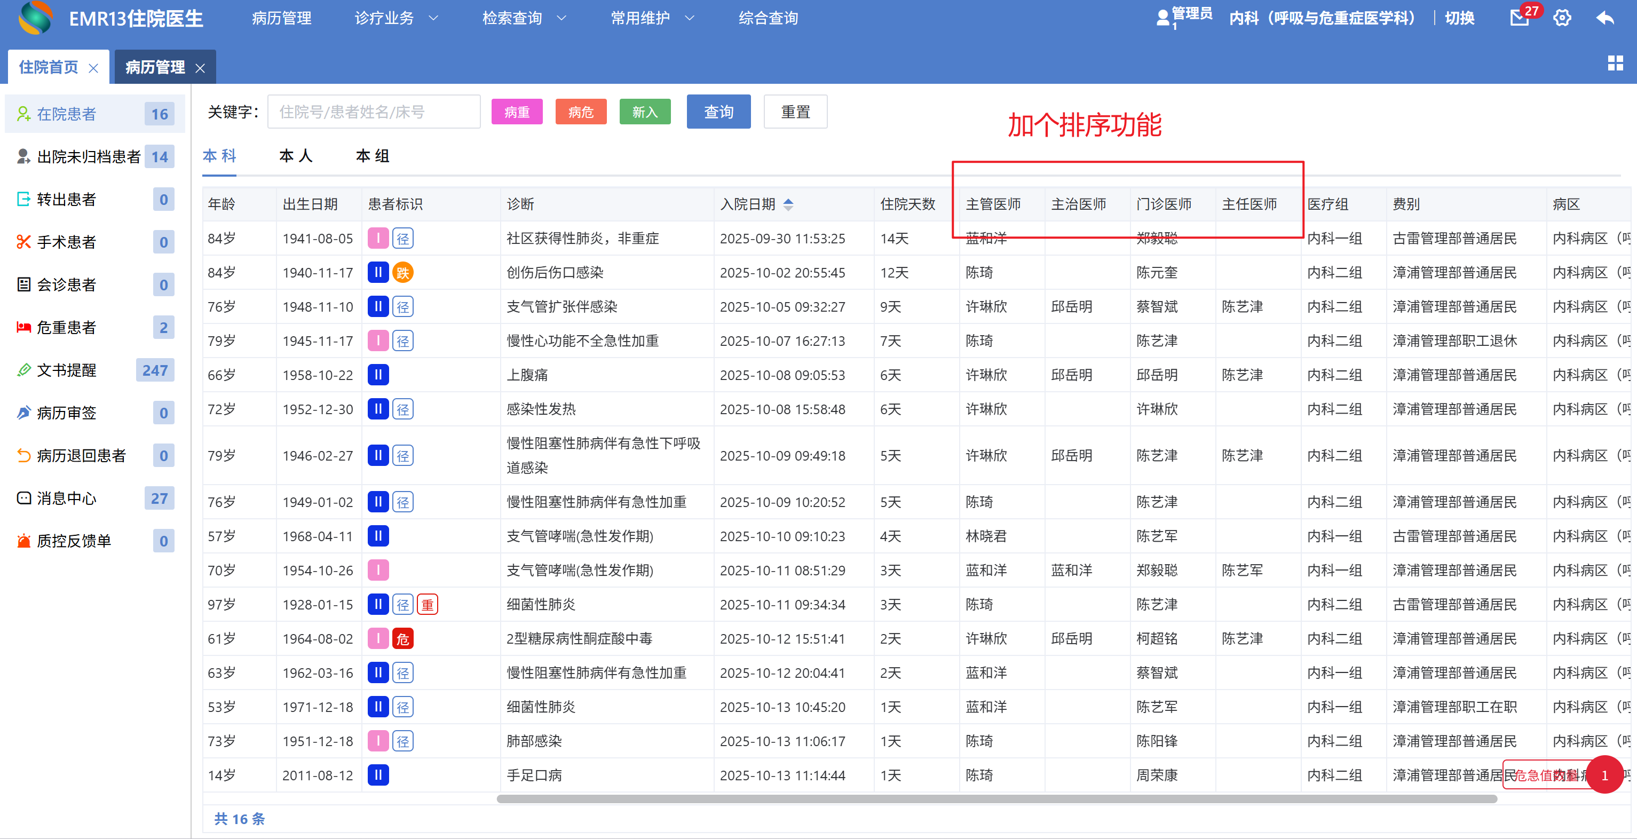
Task: Click the back arrow icon in header
Action: [x=1605, y=18]
